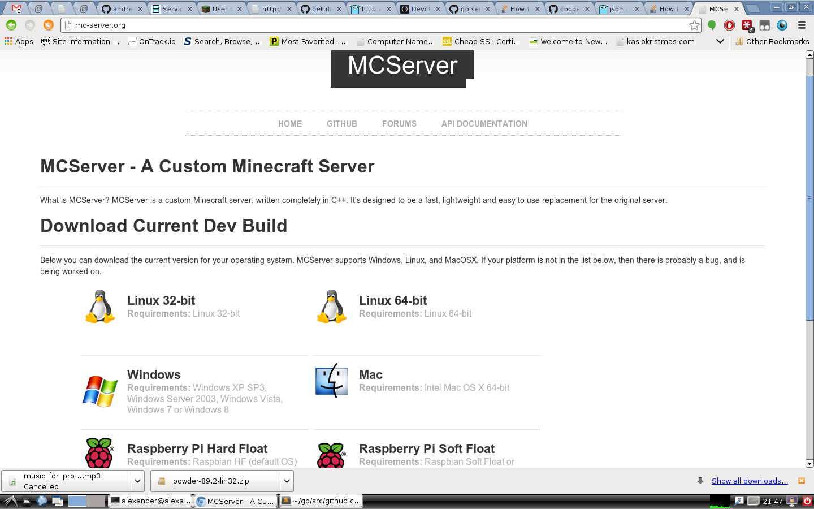Image resolution: width=814 pixels, height=509 pixels.
Task: Click the Linux 64-bit penguin icon
Action: point(332,307)
